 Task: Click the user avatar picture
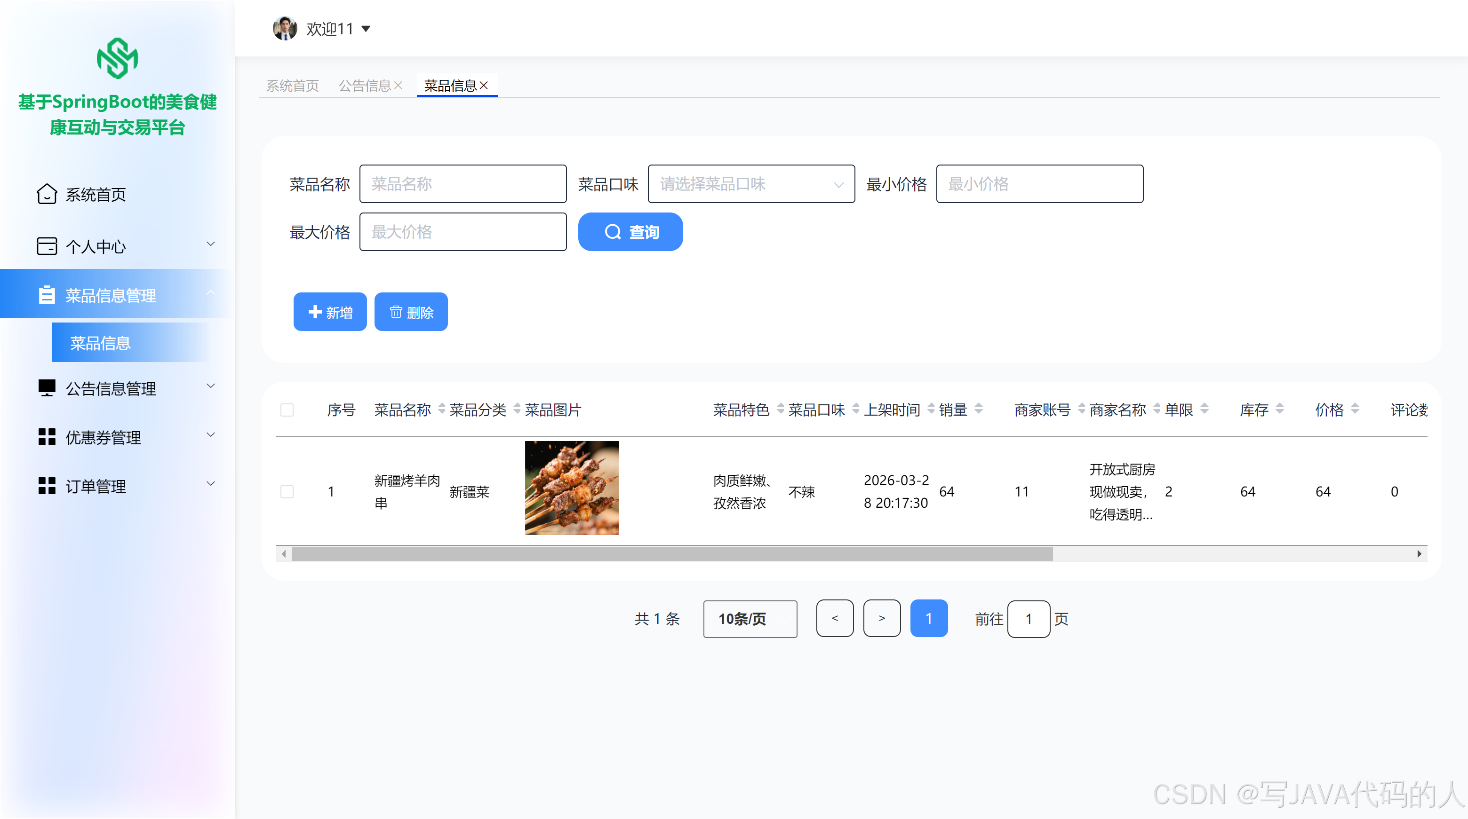click(x=284, y=28)
